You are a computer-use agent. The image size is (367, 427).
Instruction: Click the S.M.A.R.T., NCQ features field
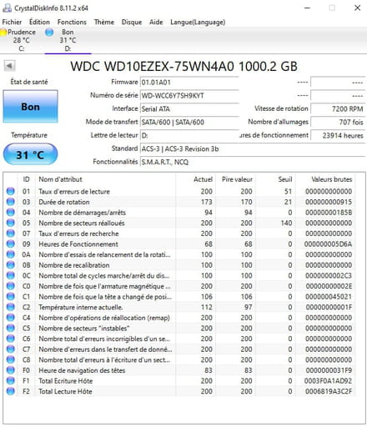[x=253, y=162]
